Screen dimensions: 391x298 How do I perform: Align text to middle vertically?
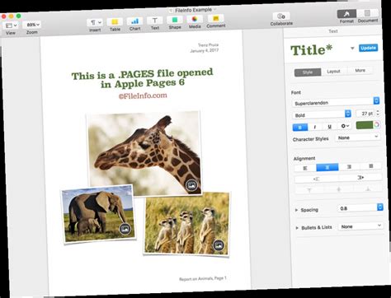point(339,189)
